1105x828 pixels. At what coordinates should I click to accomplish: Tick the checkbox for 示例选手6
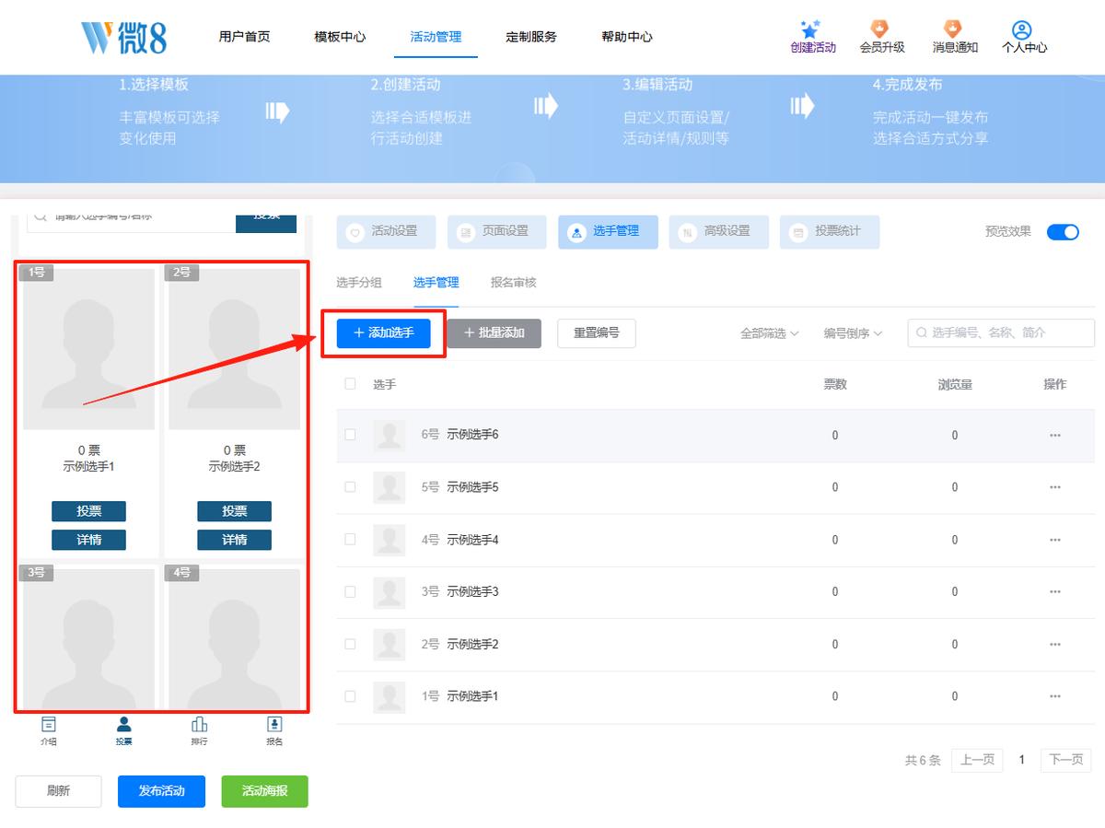(x=350, y=435)
